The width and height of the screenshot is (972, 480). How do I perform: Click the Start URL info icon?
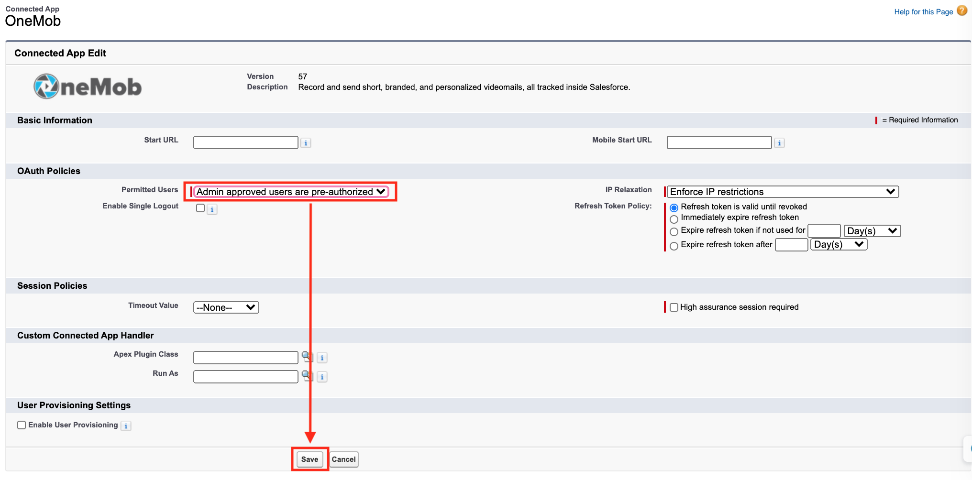point(306,143)
